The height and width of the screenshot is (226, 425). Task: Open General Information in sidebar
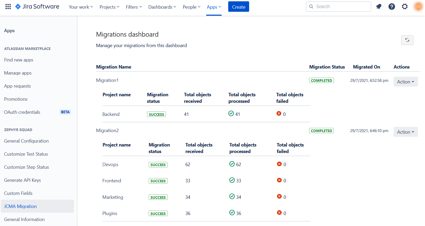24,219
